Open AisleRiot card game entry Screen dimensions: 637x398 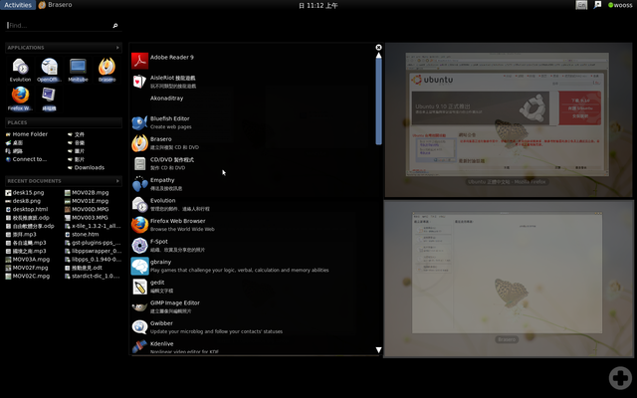click(163, 82)
